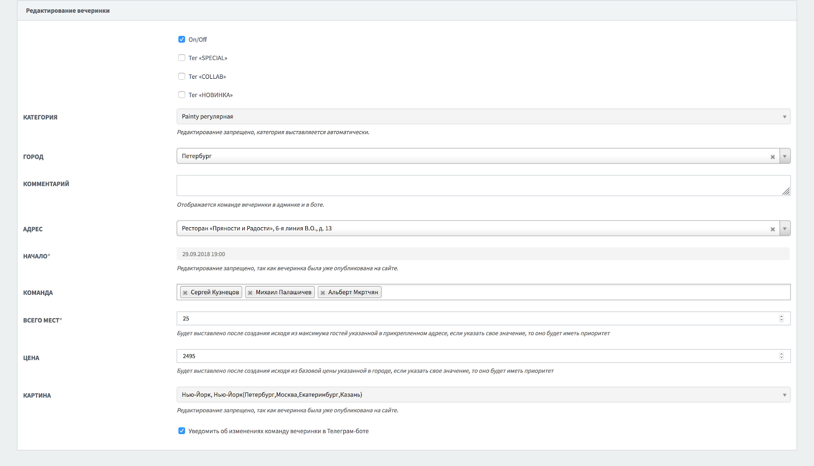
Task: Open the Картина dropdown list
Action: 483,395
